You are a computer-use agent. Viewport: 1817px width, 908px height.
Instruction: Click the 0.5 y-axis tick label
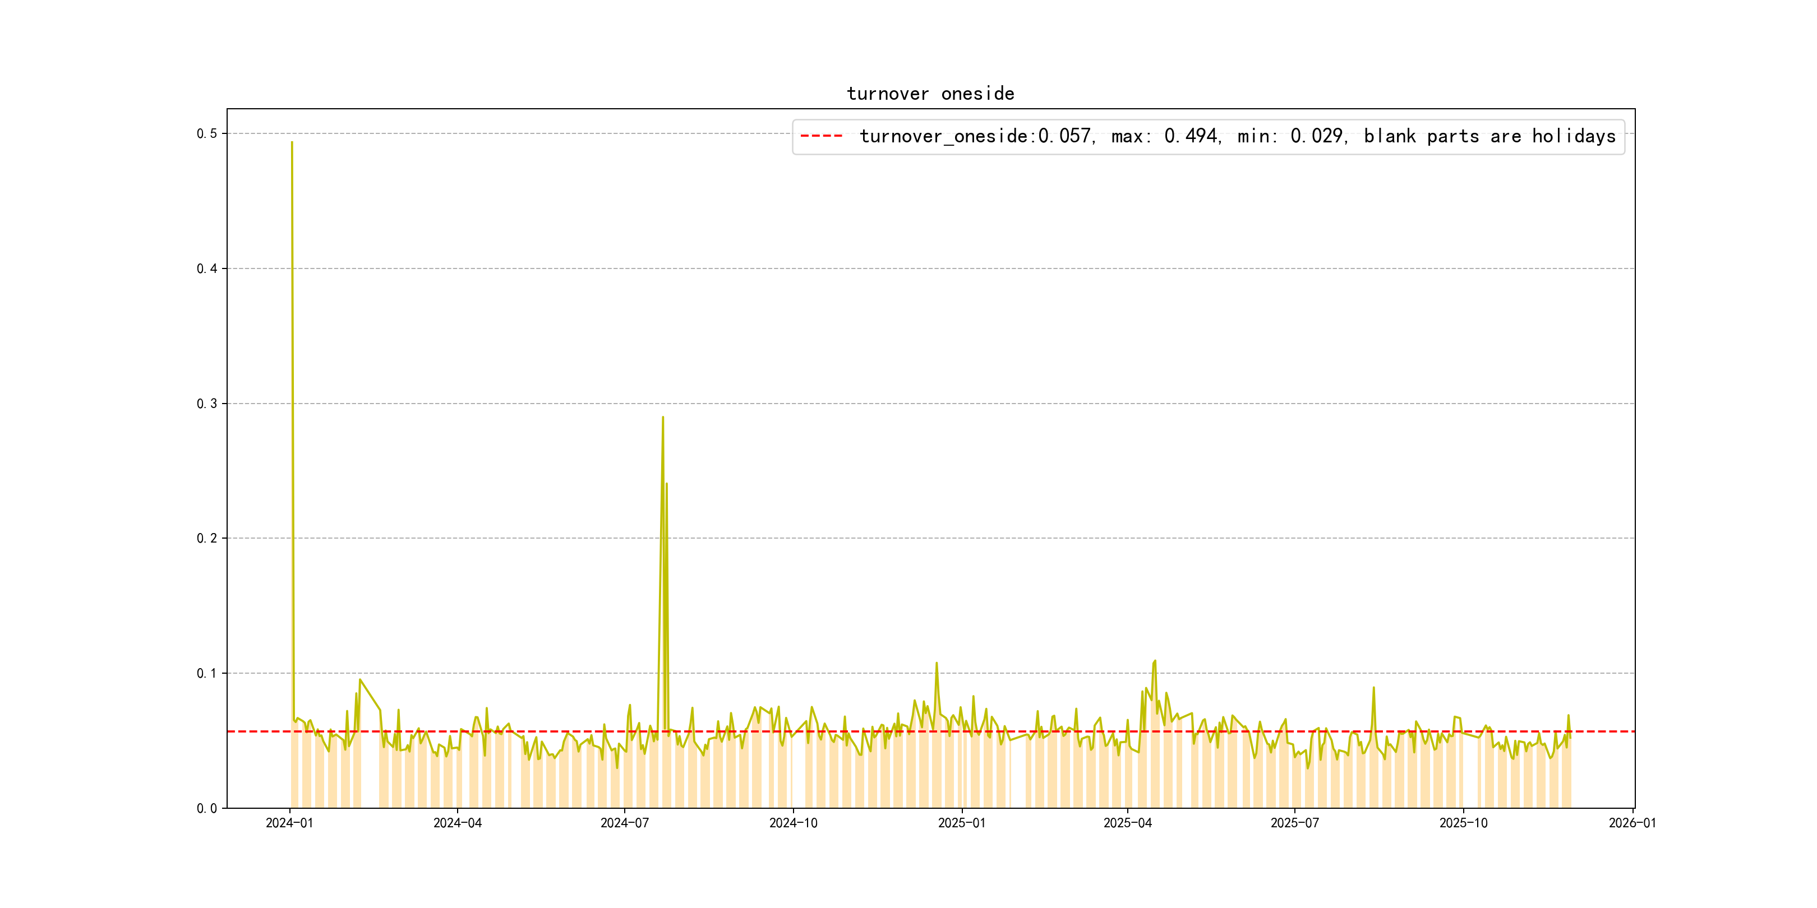(x=207, y=134)
